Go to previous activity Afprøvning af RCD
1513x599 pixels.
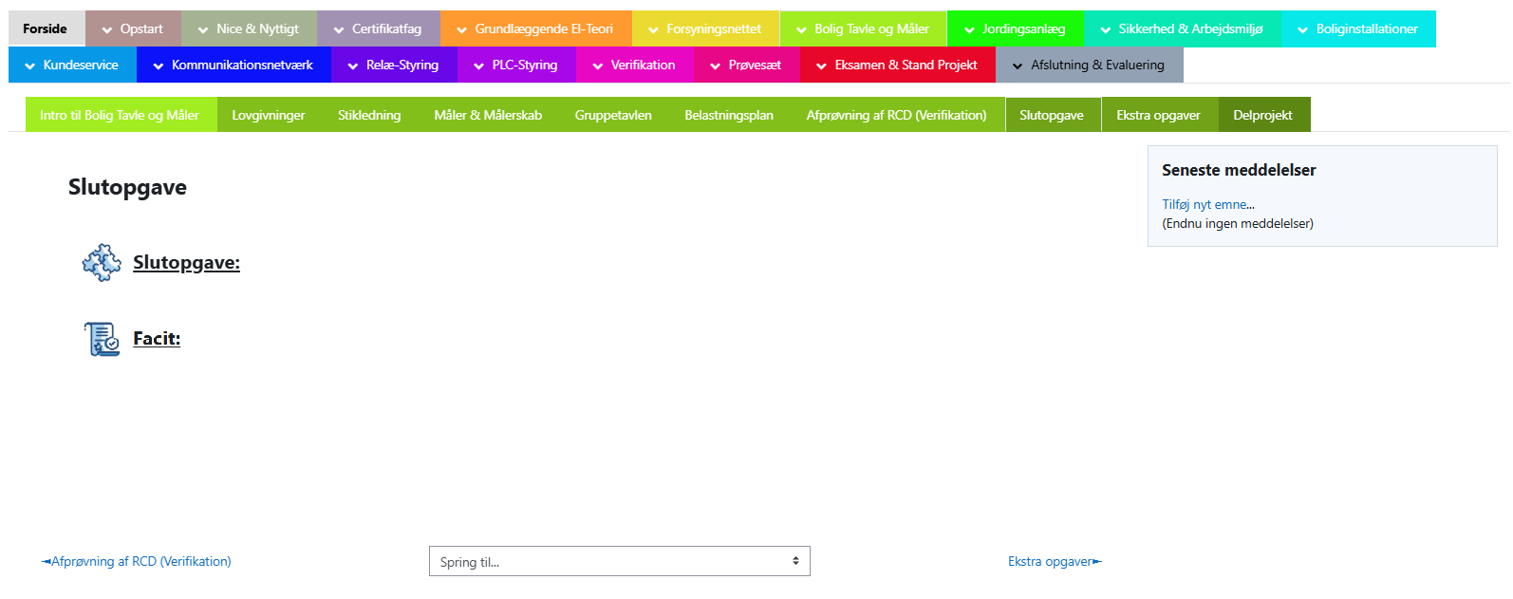(137, 561)
